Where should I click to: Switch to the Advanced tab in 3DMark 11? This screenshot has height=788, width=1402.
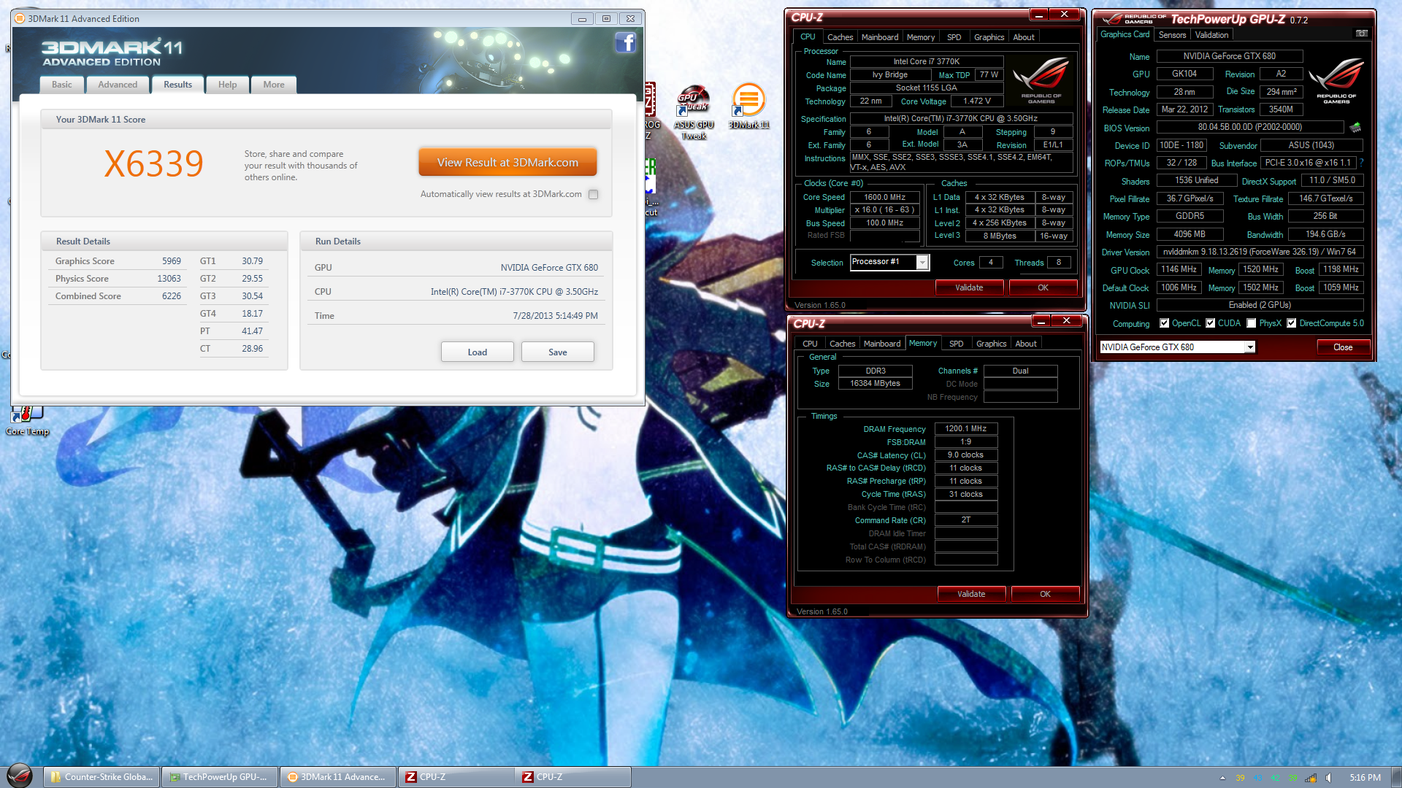(118, 85)
